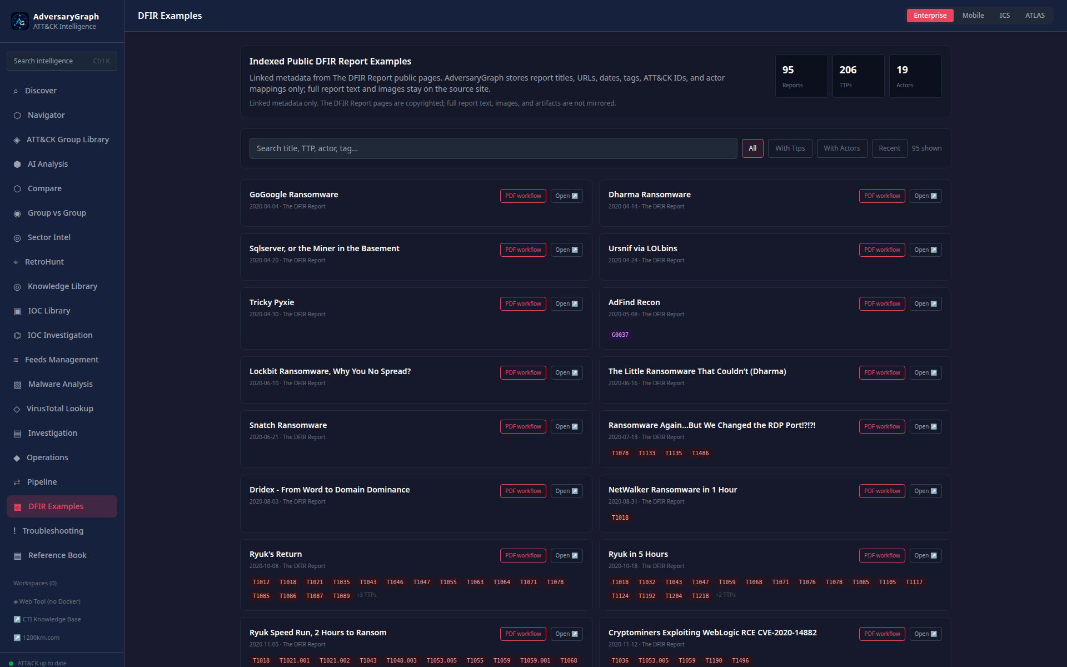Viewport: 1067px width, 667px height.
Task: Select the All filter
Action: pos(752,148)
